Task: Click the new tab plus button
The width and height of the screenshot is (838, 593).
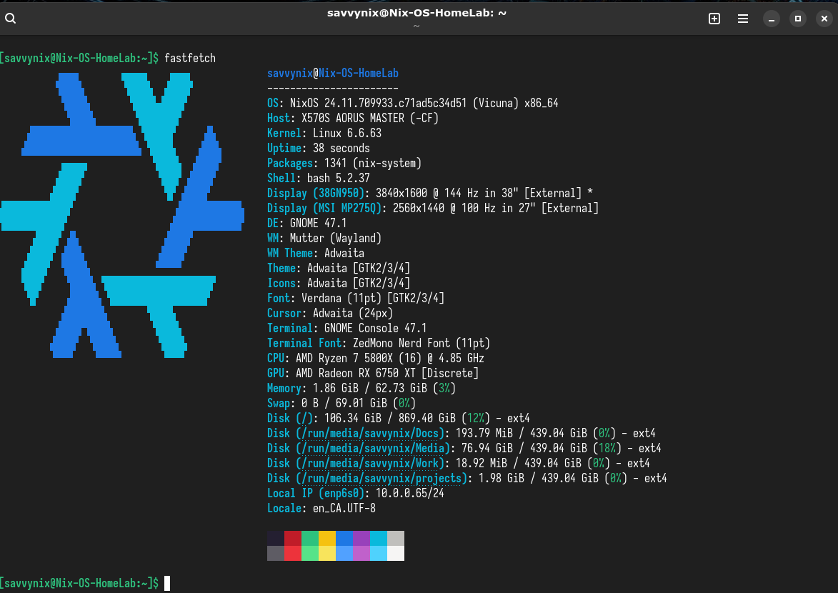Action: (714, 19)
